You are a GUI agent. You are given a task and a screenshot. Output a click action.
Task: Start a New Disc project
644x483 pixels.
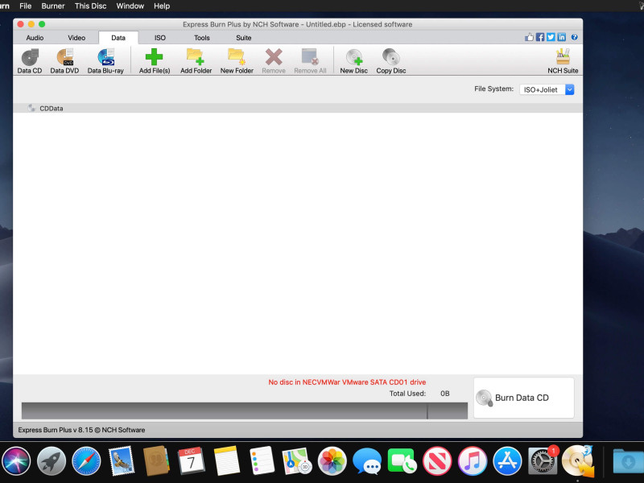(353, 61)
